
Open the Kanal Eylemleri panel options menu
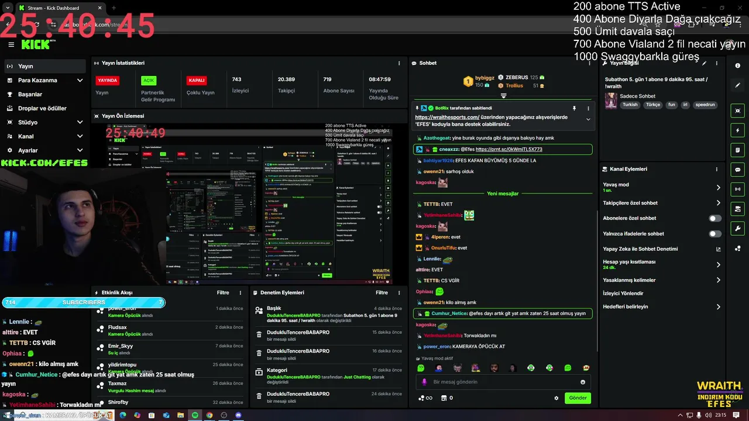(717, 169)
